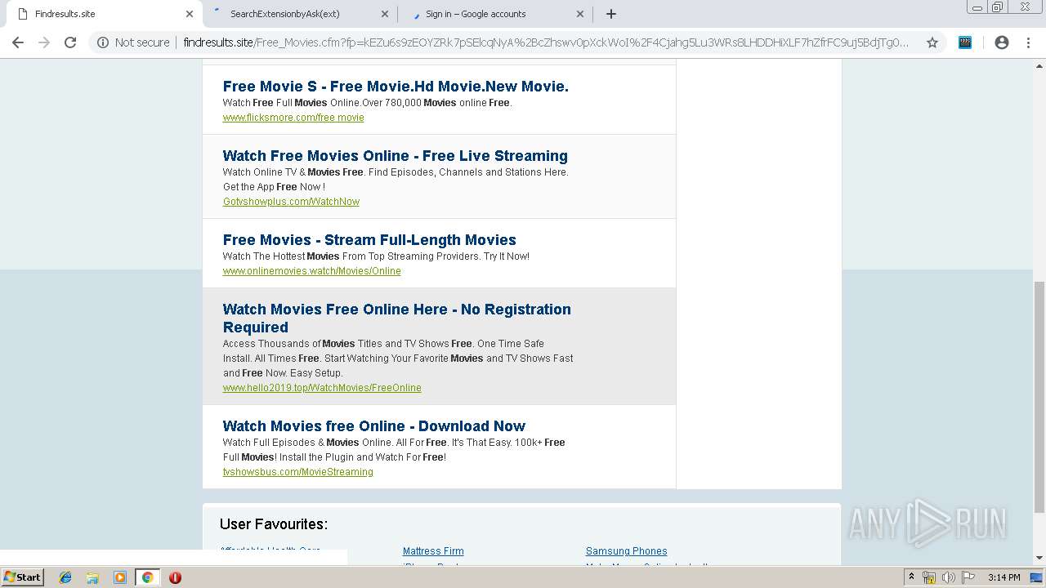Close the Findresults.site tab

pyautogui.click(x=190, y=14)
